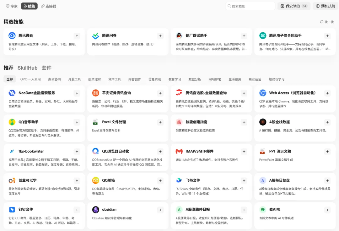Click the 添加技能 button

(326, 6)
